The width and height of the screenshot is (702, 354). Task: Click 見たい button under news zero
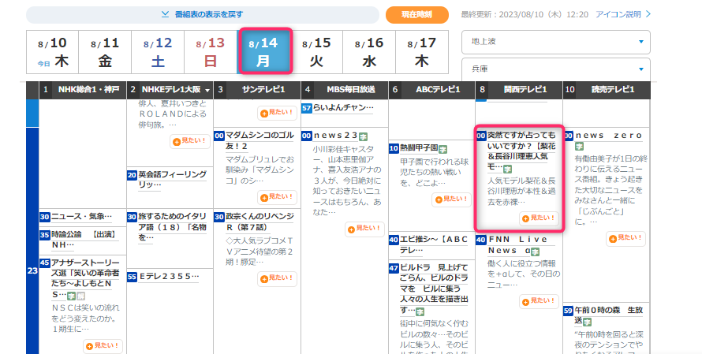click(x=627, y=237)
